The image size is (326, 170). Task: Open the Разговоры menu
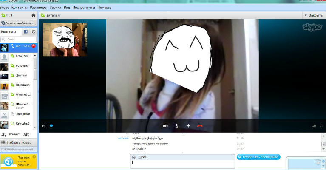tap(38, 8)
